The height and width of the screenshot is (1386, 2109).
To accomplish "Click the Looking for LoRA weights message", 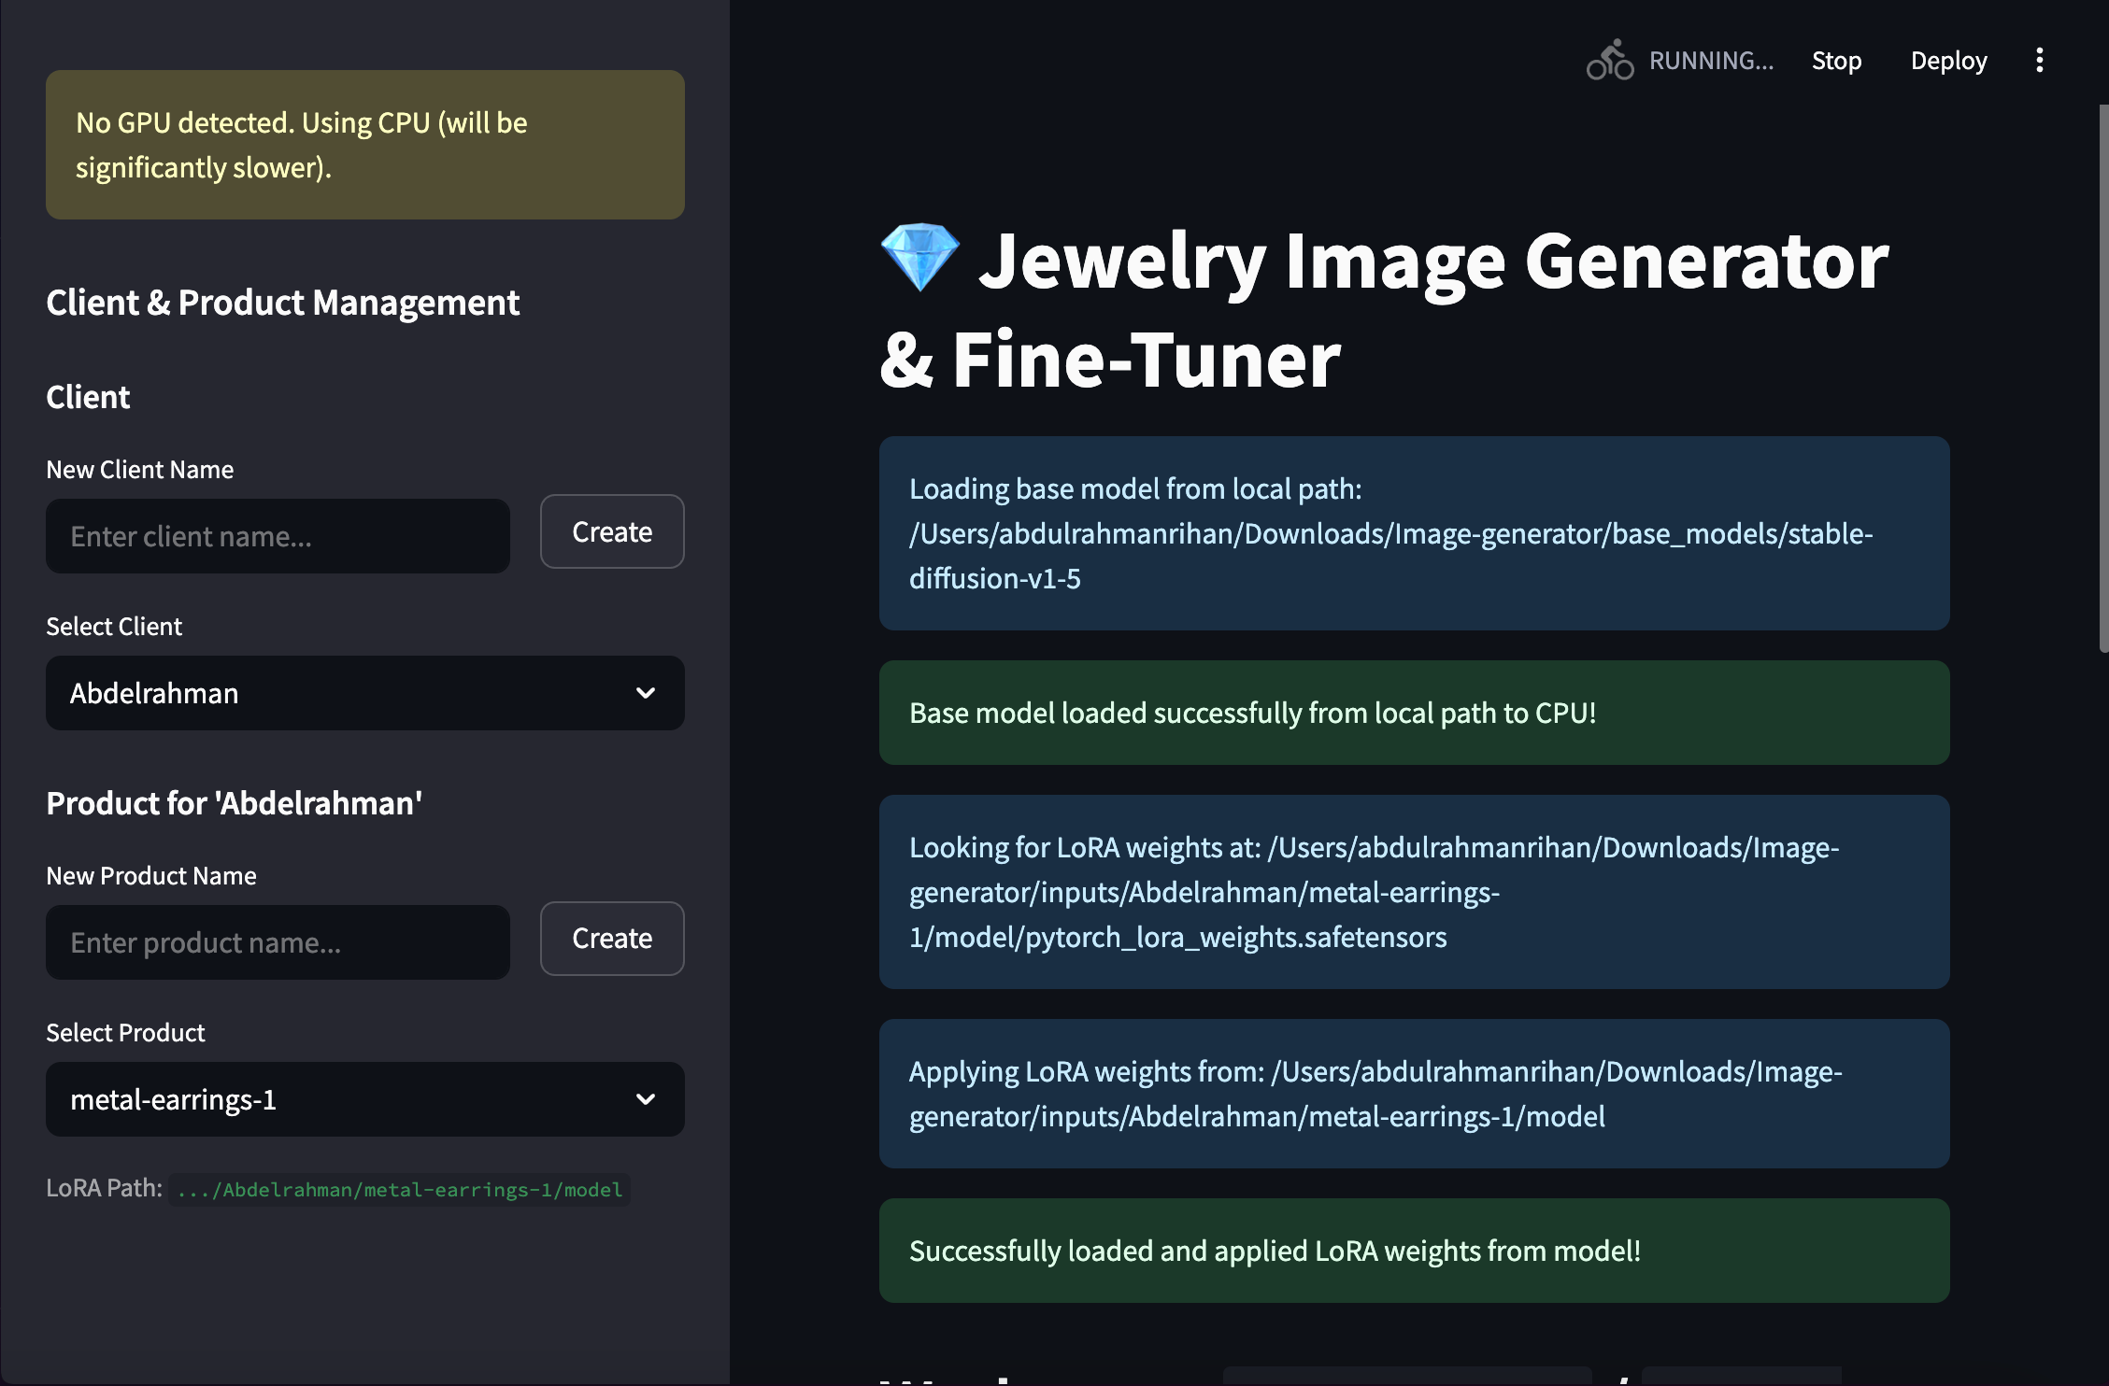I will coord(1414,892).
